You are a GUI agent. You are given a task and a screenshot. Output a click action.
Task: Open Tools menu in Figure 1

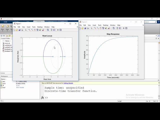tap(34, 27)
